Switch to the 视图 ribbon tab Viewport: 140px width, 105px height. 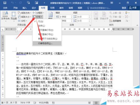[x=80, y=8]
